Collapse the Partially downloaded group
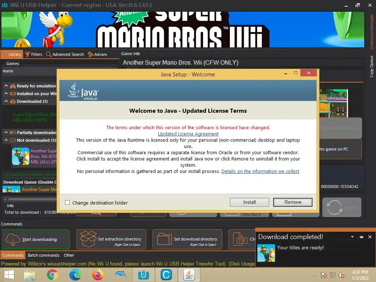Screen dimensions: 376x282 pos(6,132)
